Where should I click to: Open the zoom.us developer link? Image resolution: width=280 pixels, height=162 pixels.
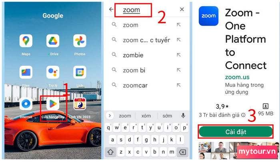click(x=237, y=77)
